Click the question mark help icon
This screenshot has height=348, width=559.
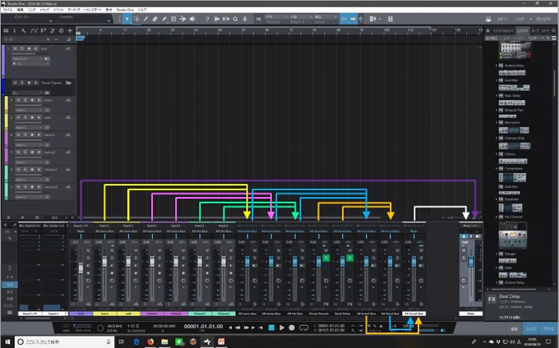[x=207, y=19]
